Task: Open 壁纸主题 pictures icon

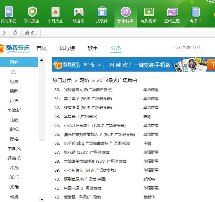Action: click(172, 12)
